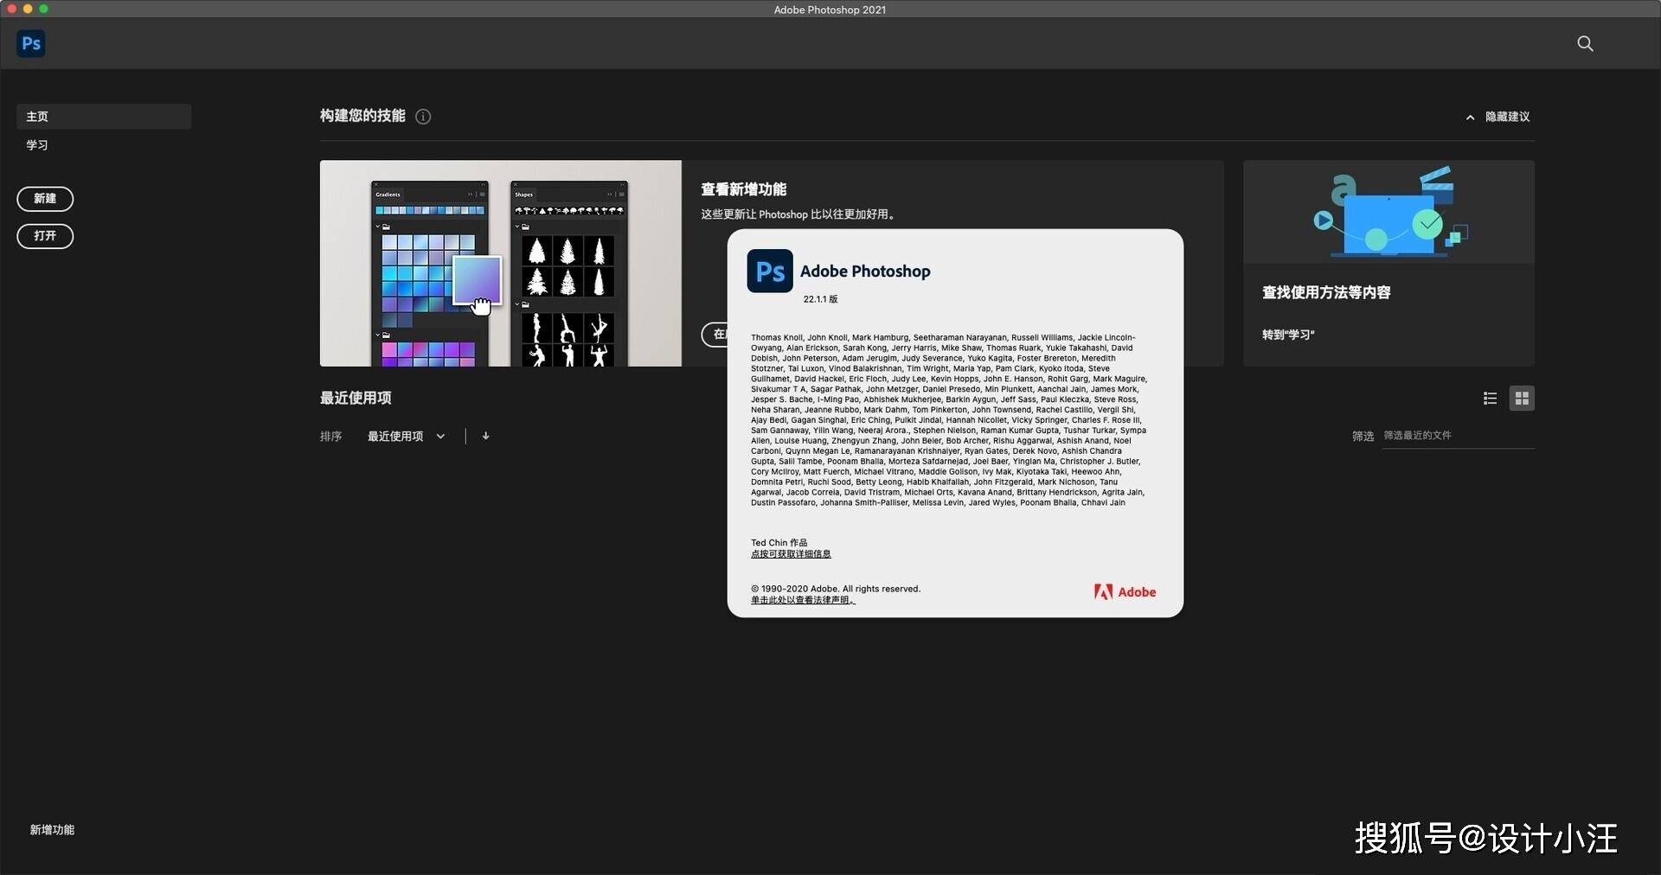Click the gradients and shapes preview thumbnail
Image resolution: width=1661 pixels, height=875 pixels.
501,263
